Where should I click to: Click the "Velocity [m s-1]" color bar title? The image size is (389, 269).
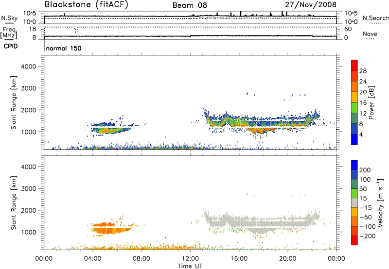(380, 202)
